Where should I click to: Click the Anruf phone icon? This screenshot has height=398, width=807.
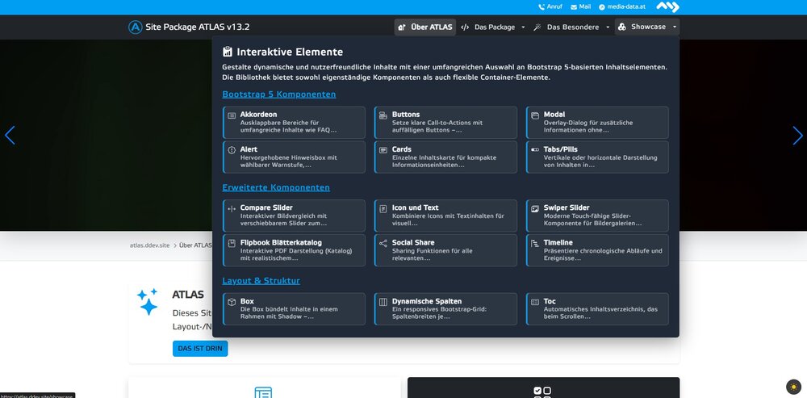(x=541, y=6)
